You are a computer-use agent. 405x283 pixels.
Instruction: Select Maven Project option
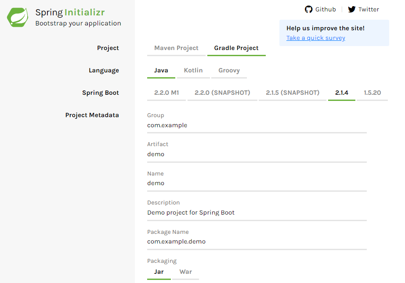pyautogui.click(x=176, y=48)
